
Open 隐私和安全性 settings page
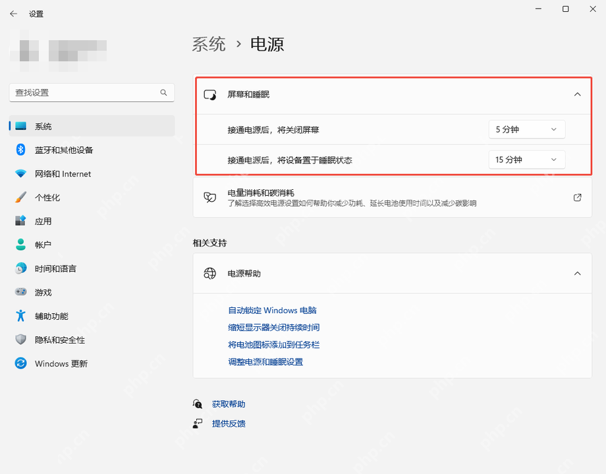coord(92,340)
